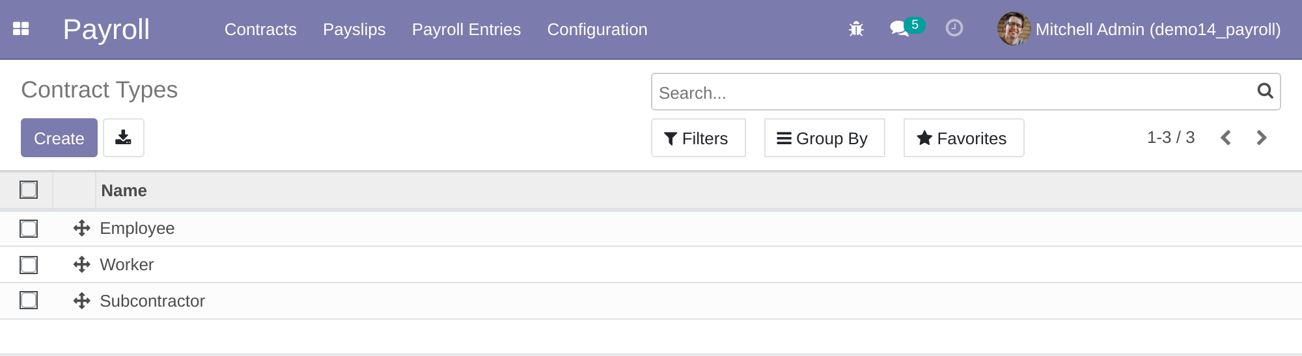
Task: Open the conversations messages icon
Action: (900, 29)
